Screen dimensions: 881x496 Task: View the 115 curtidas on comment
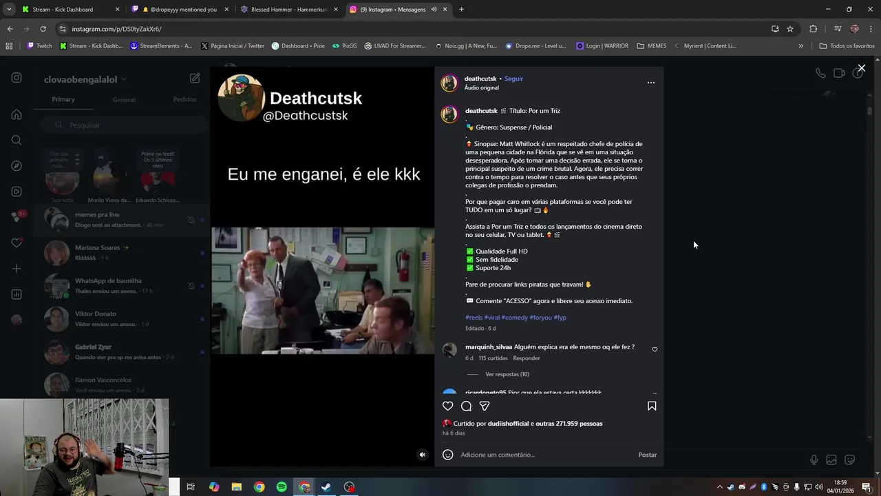493,358
